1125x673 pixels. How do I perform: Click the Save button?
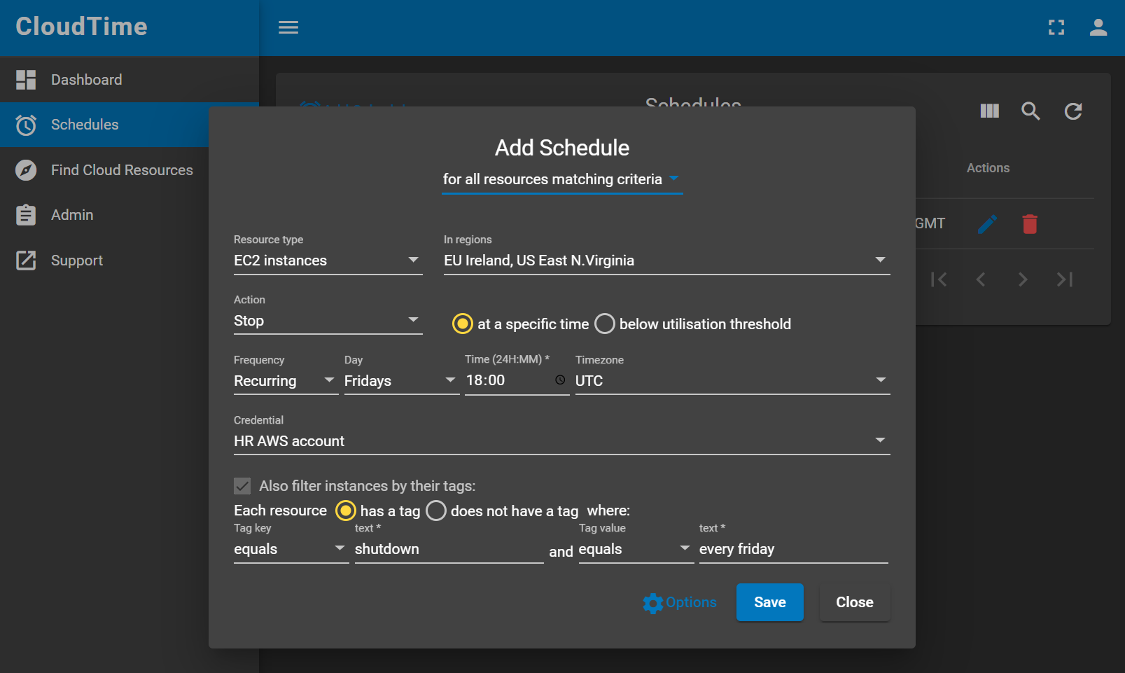click(769, 602)
